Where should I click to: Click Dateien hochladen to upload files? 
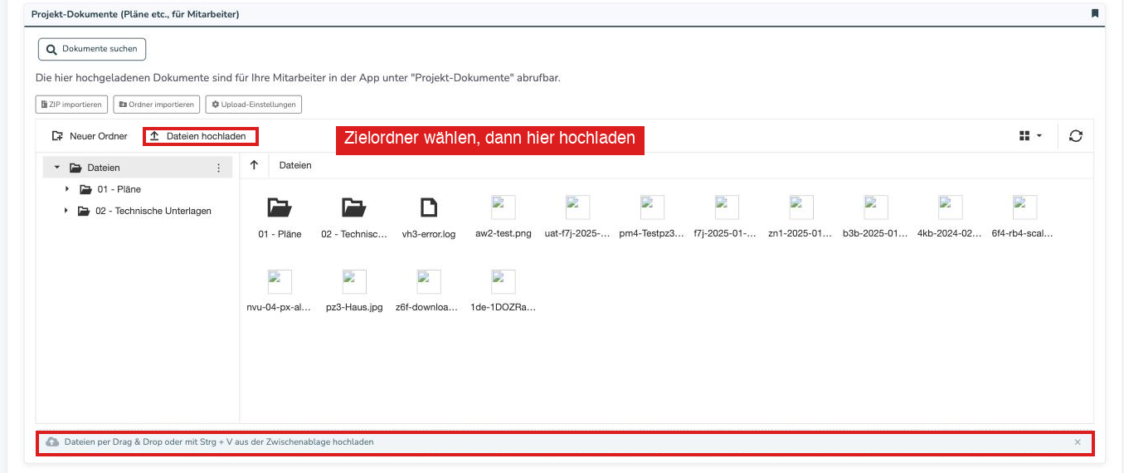click(200, 136)
